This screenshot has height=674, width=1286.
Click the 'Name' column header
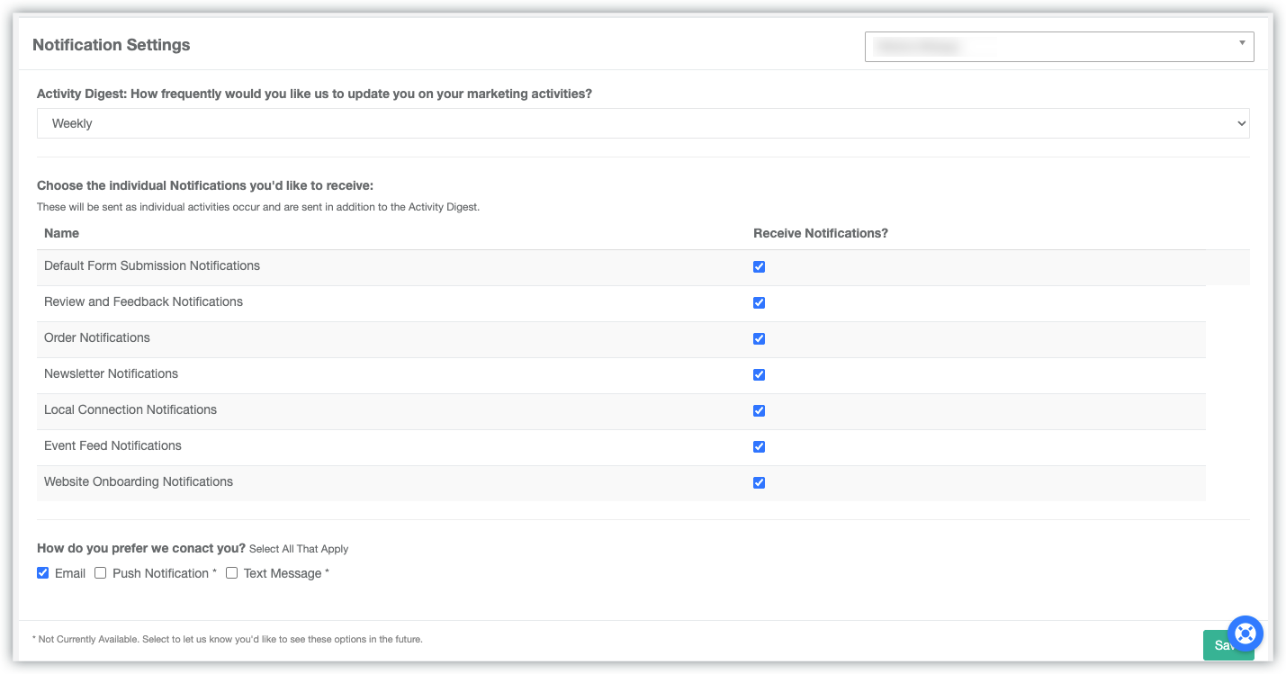[x=61, y=233]
